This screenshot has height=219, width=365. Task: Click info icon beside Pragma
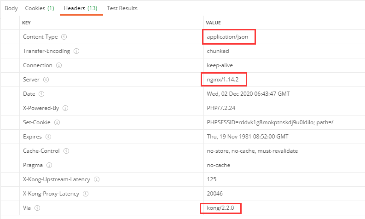[49, 165]
